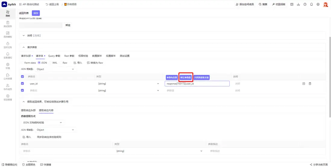The height and width of the screenshot is (167, 331).
Task: Open 测试报告 in the sidebar
Action: 8,24
